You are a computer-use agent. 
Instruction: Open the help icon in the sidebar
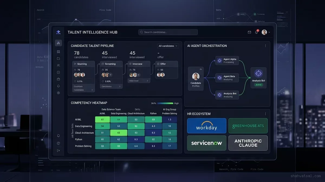point(58,143)
